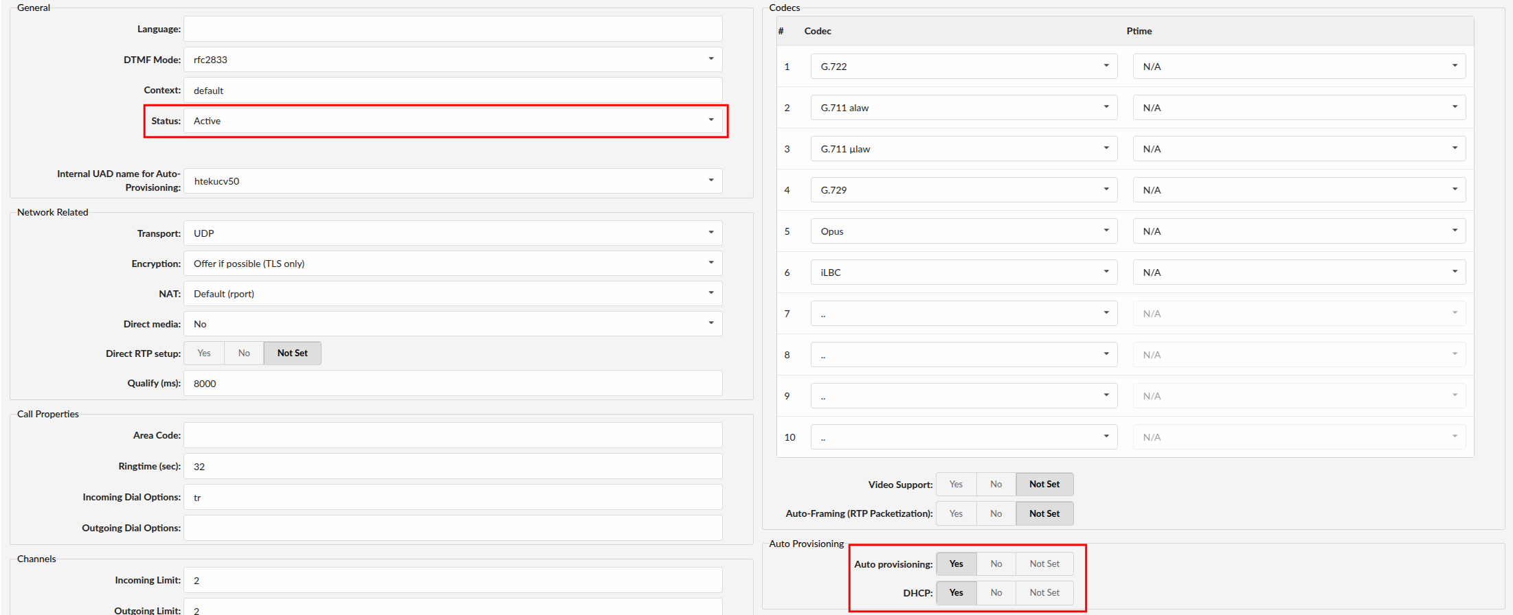Click the Ringtime (sec) field
This screenshot has width=1513, height=615.
(x=452, y=467)
